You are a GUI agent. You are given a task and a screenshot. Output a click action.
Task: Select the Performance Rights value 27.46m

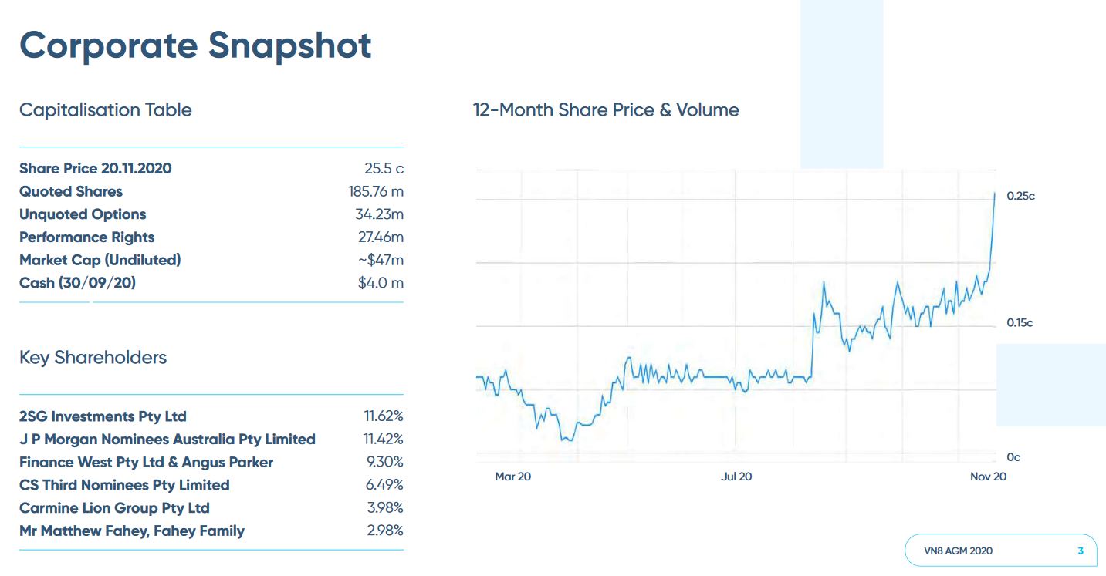click(x=381, y=237)
